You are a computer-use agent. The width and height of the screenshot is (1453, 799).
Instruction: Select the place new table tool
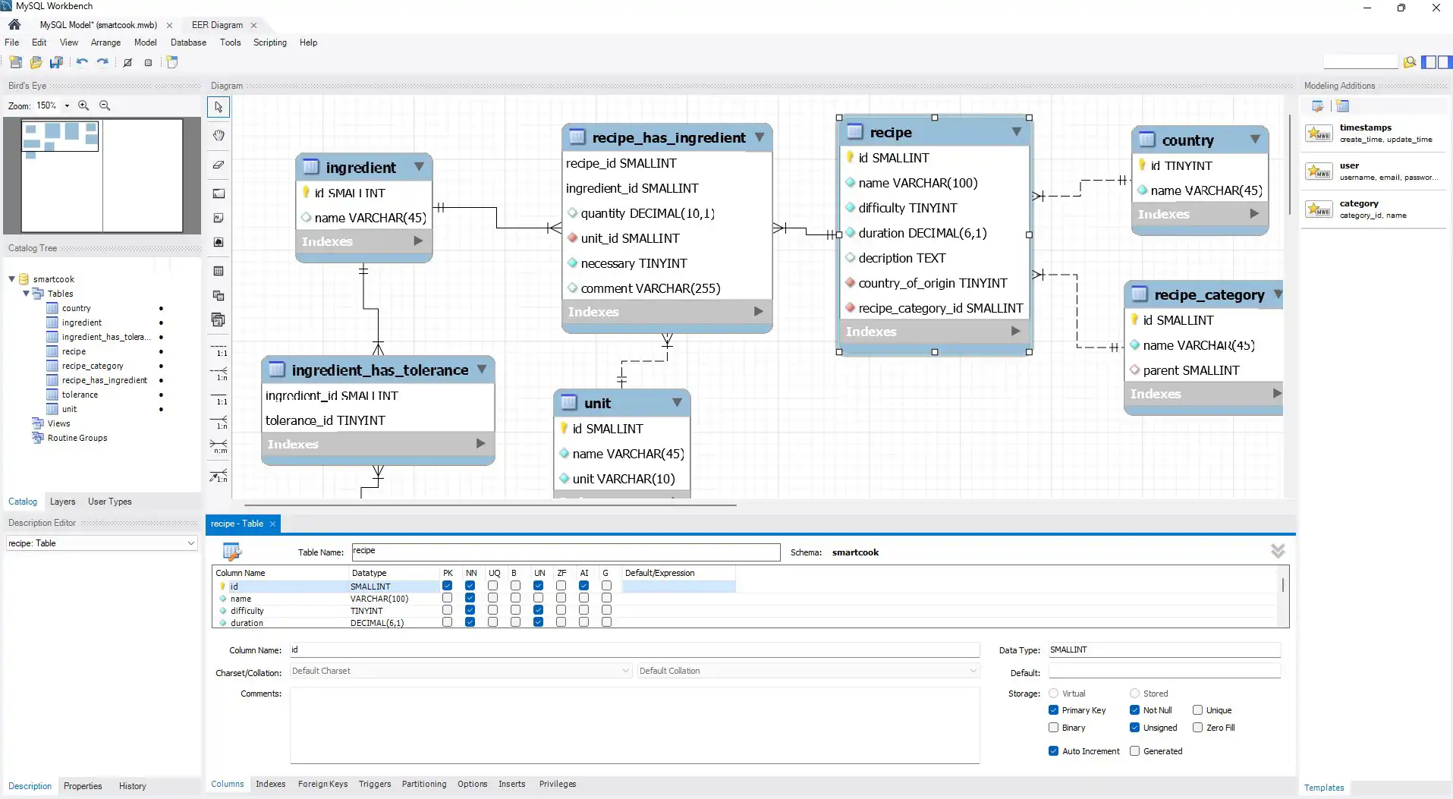[219, 271]
